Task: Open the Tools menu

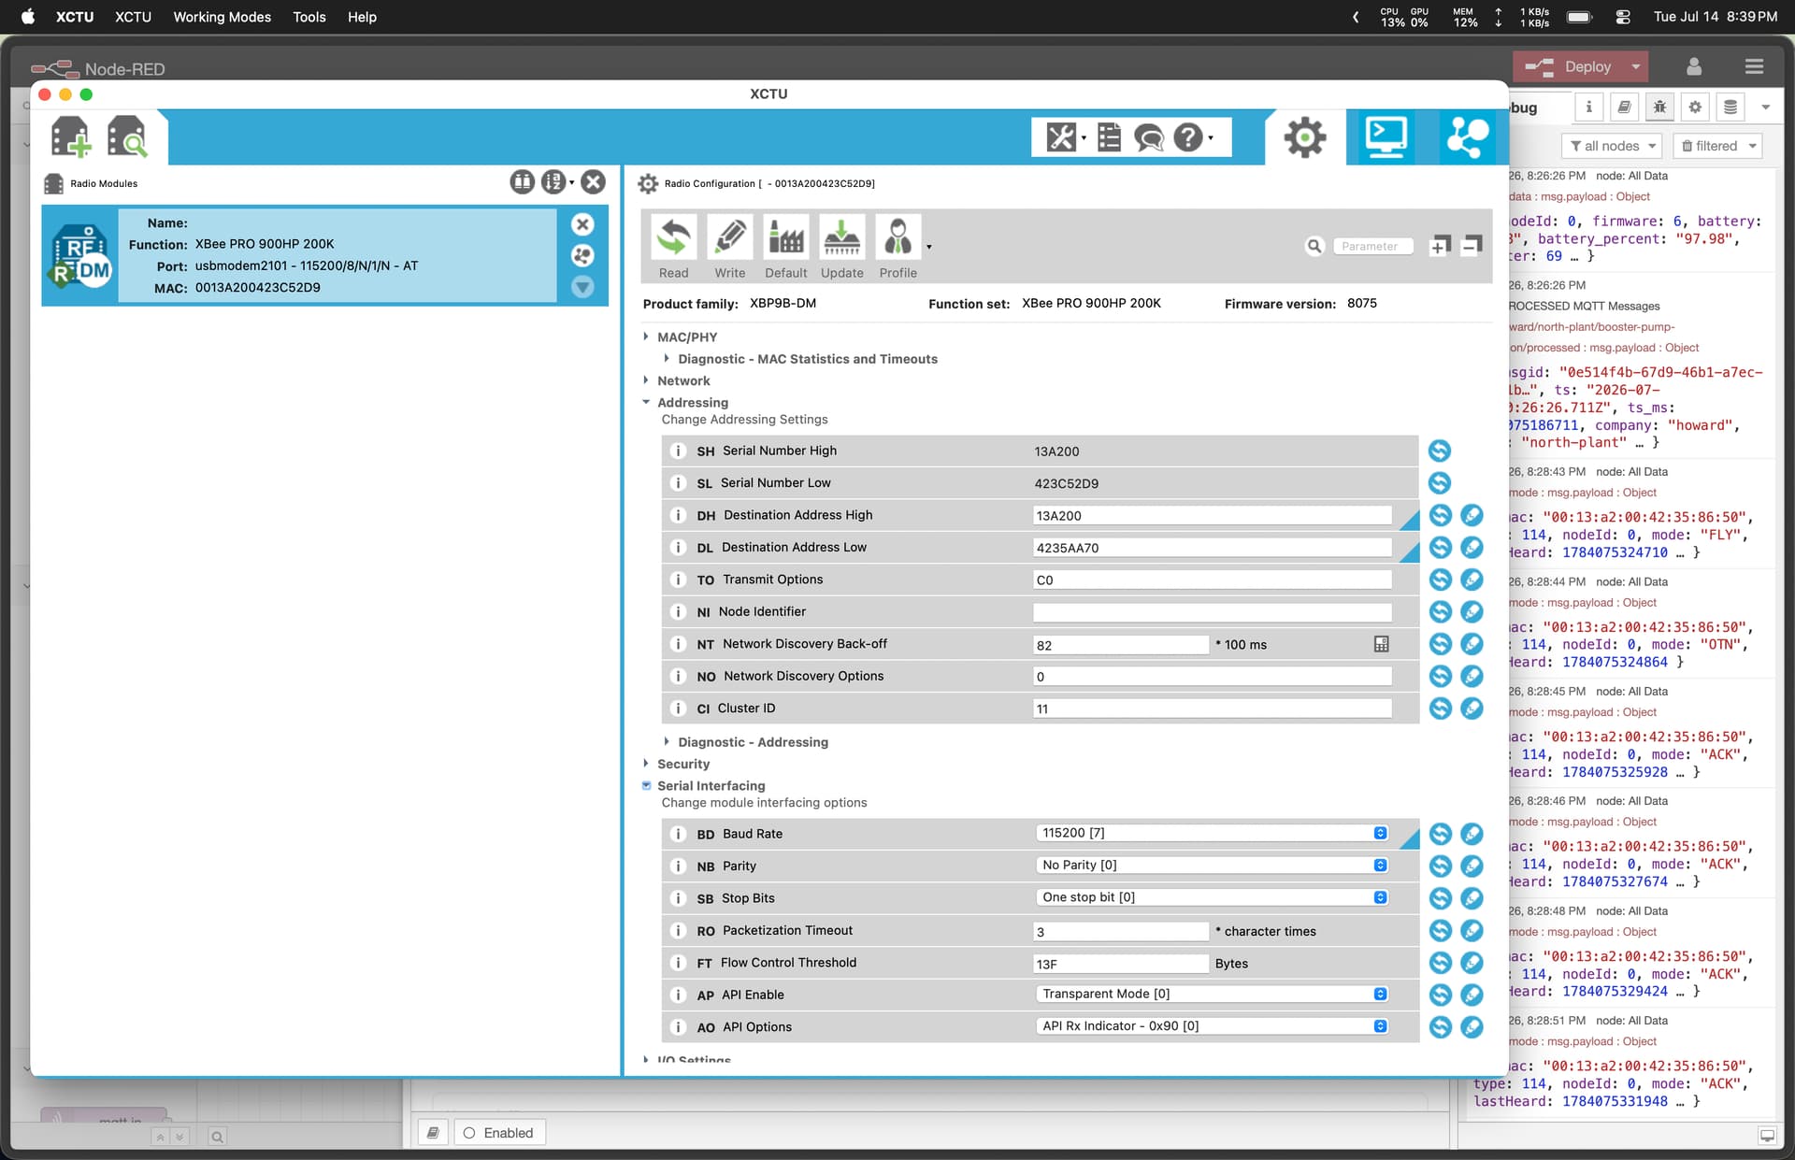Action: pyautogui.click(x=309, y=17)
